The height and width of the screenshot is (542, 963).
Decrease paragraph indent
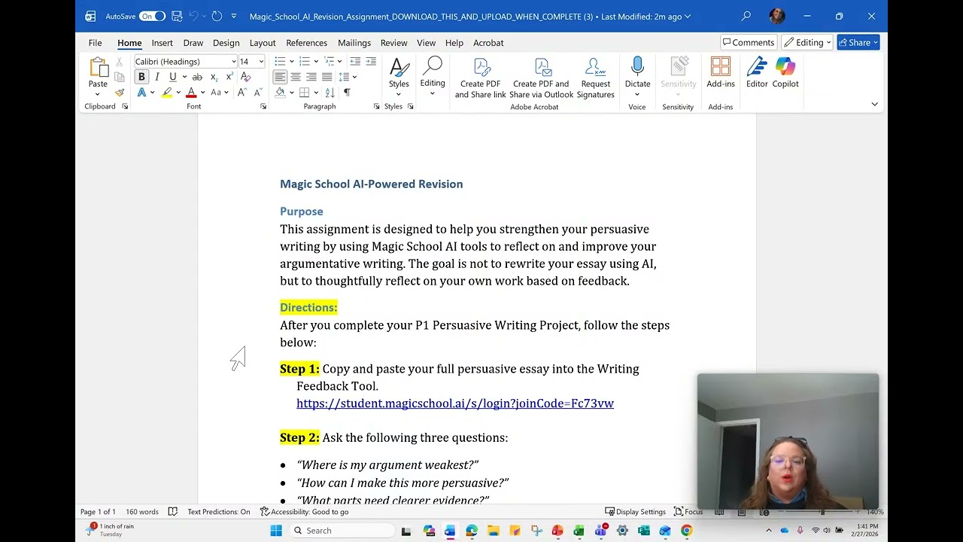(355, 62)
